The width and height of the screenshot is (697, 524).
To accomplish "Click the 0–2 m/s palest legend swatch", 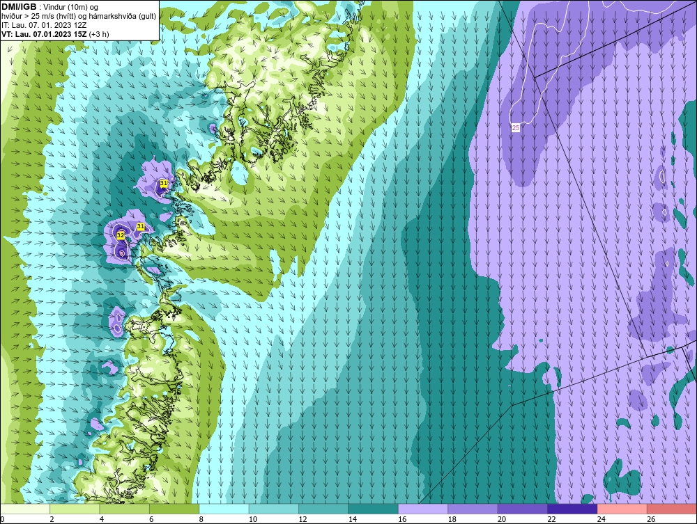I will 25,509.
